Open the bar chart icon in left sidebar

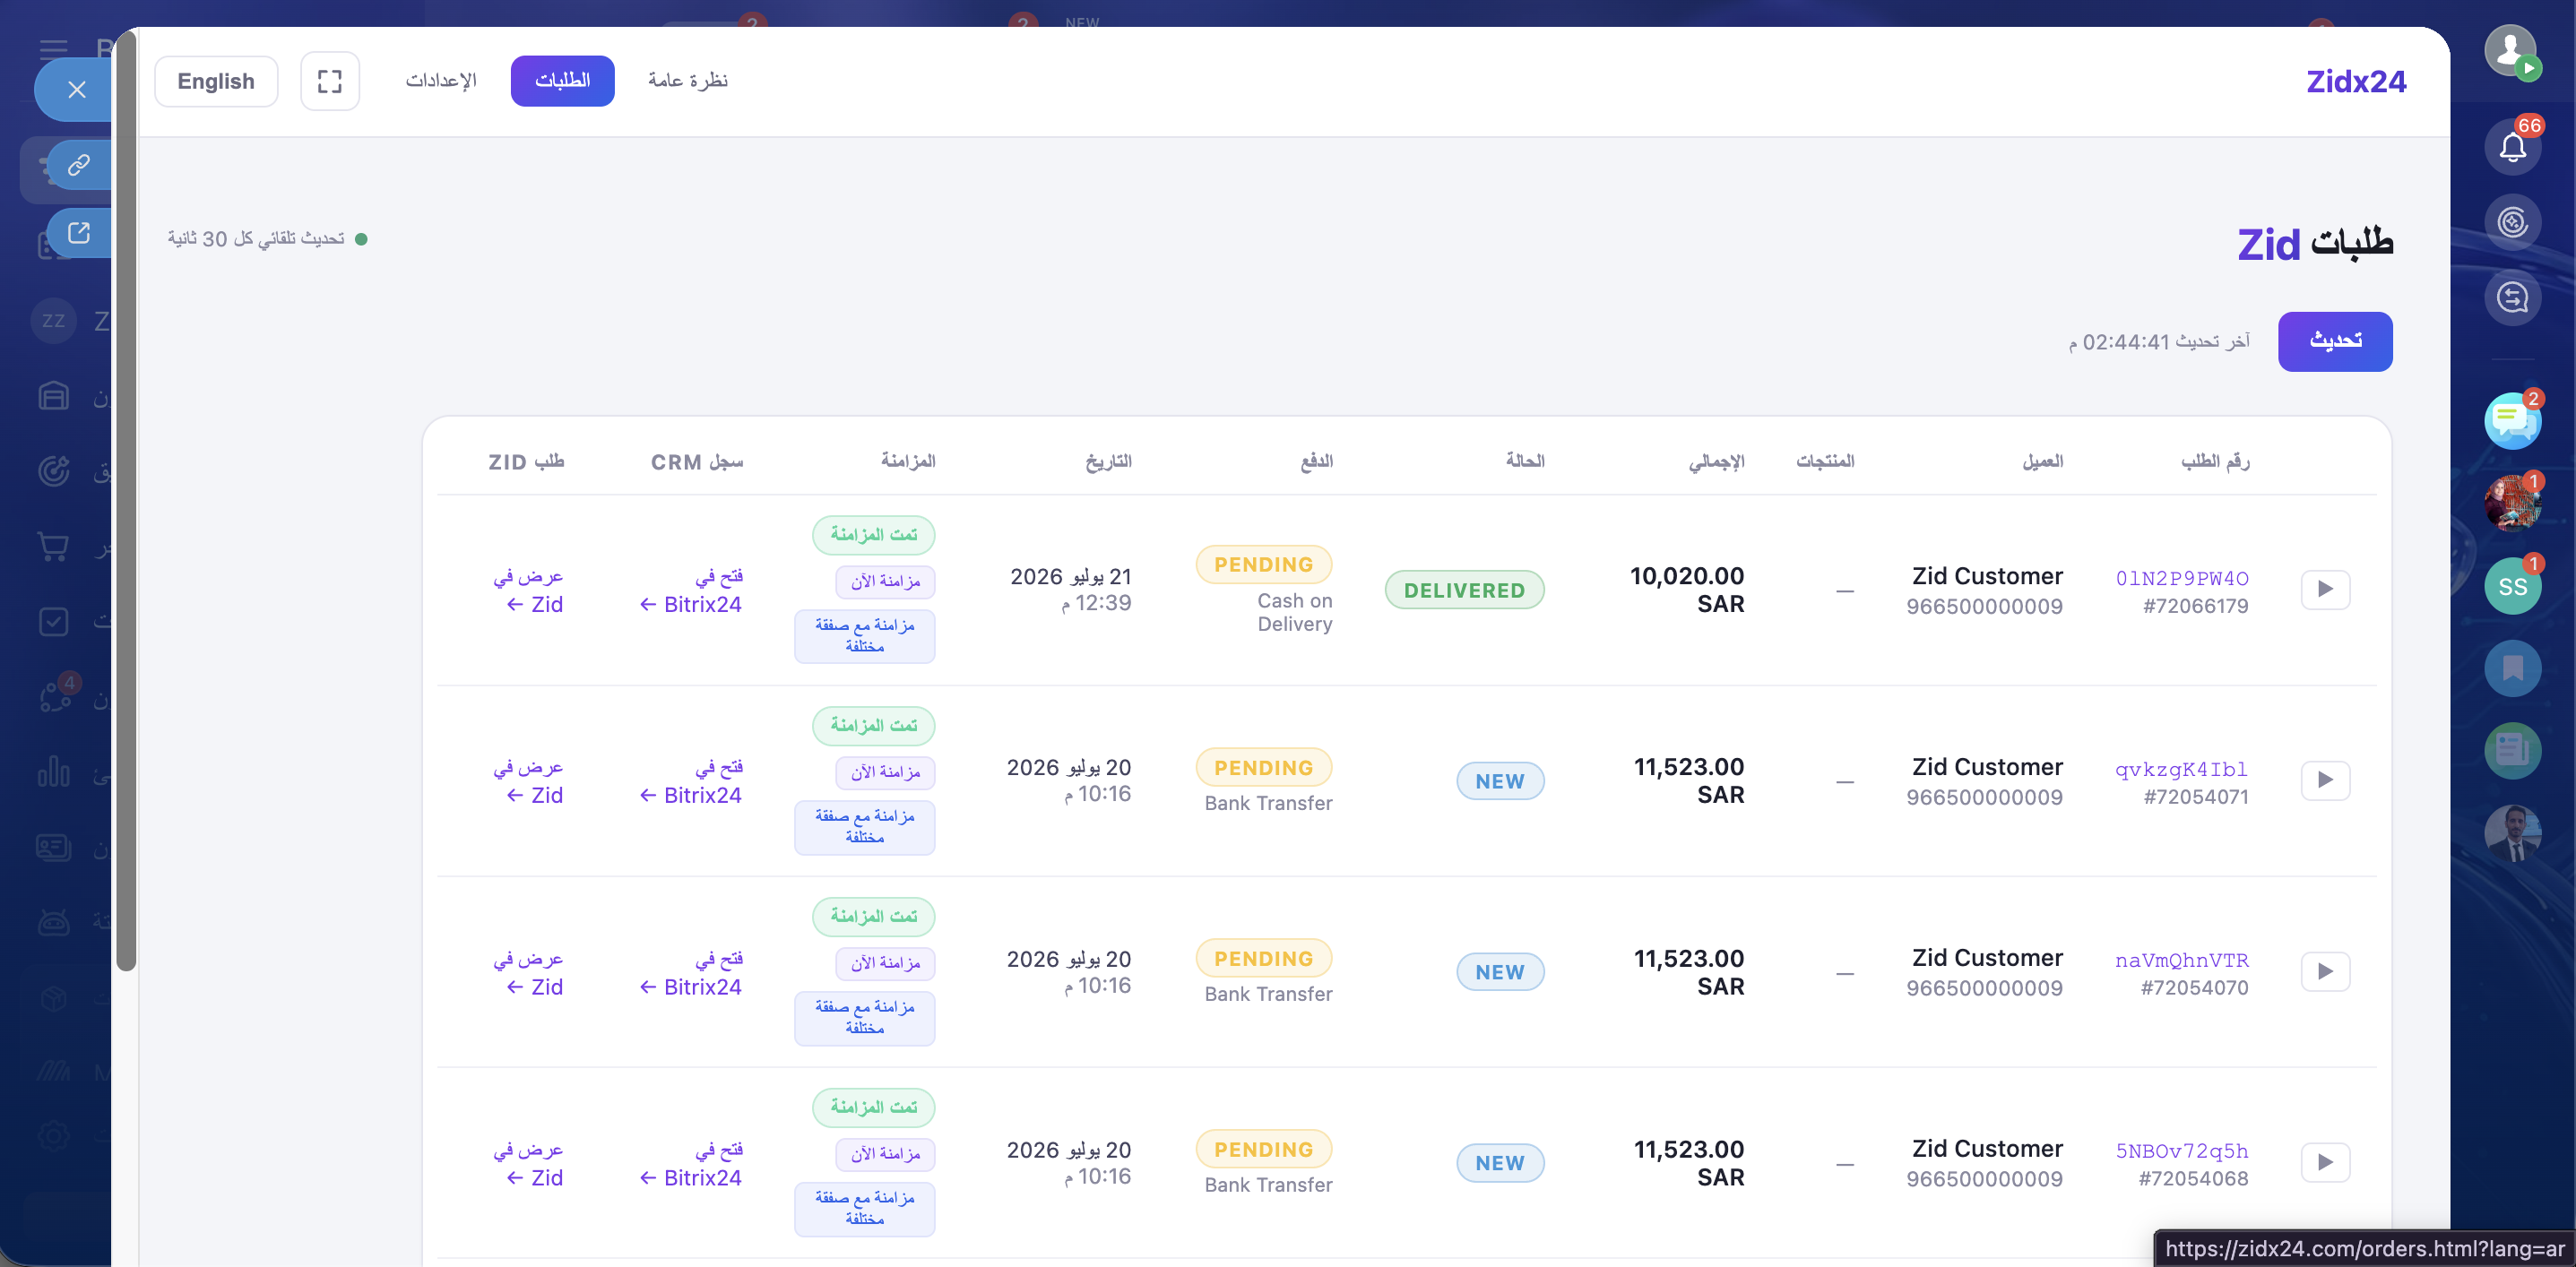[54, 772]
